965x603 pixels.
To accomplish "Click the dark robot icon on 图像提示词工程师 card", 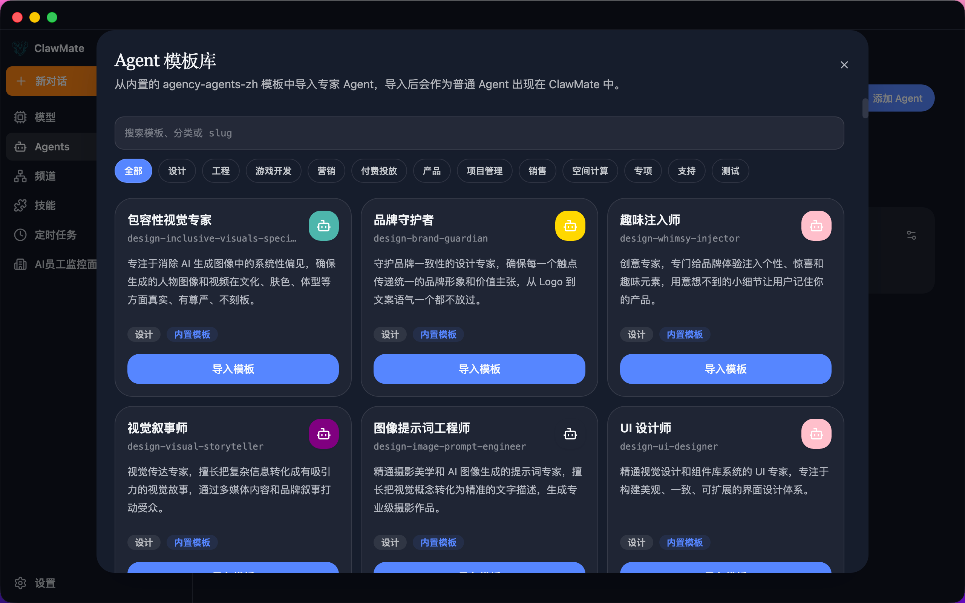I will [x=570, y=434].
